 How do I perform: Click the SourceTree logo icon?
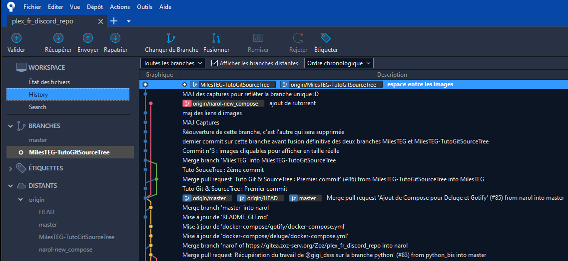tap(11, 7)
